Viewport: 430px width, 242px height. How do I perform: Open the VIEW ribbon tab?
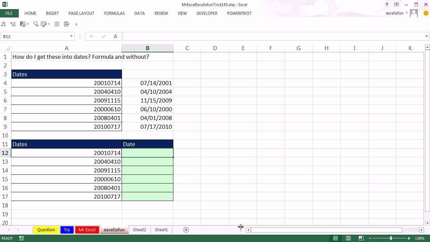point(182,13)
